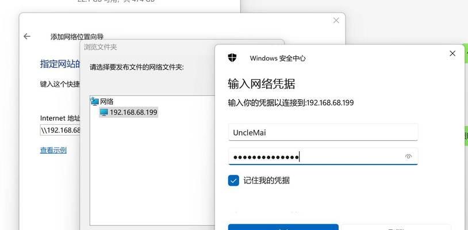
Task: Go back with the wizard's left arrow
Action: click(27, 36)
